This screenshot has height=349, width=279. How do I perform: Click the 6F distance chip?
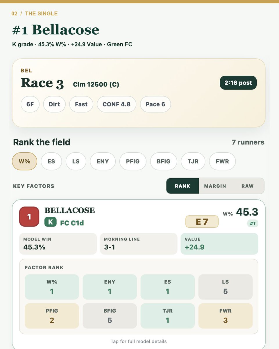coord(30,104)
